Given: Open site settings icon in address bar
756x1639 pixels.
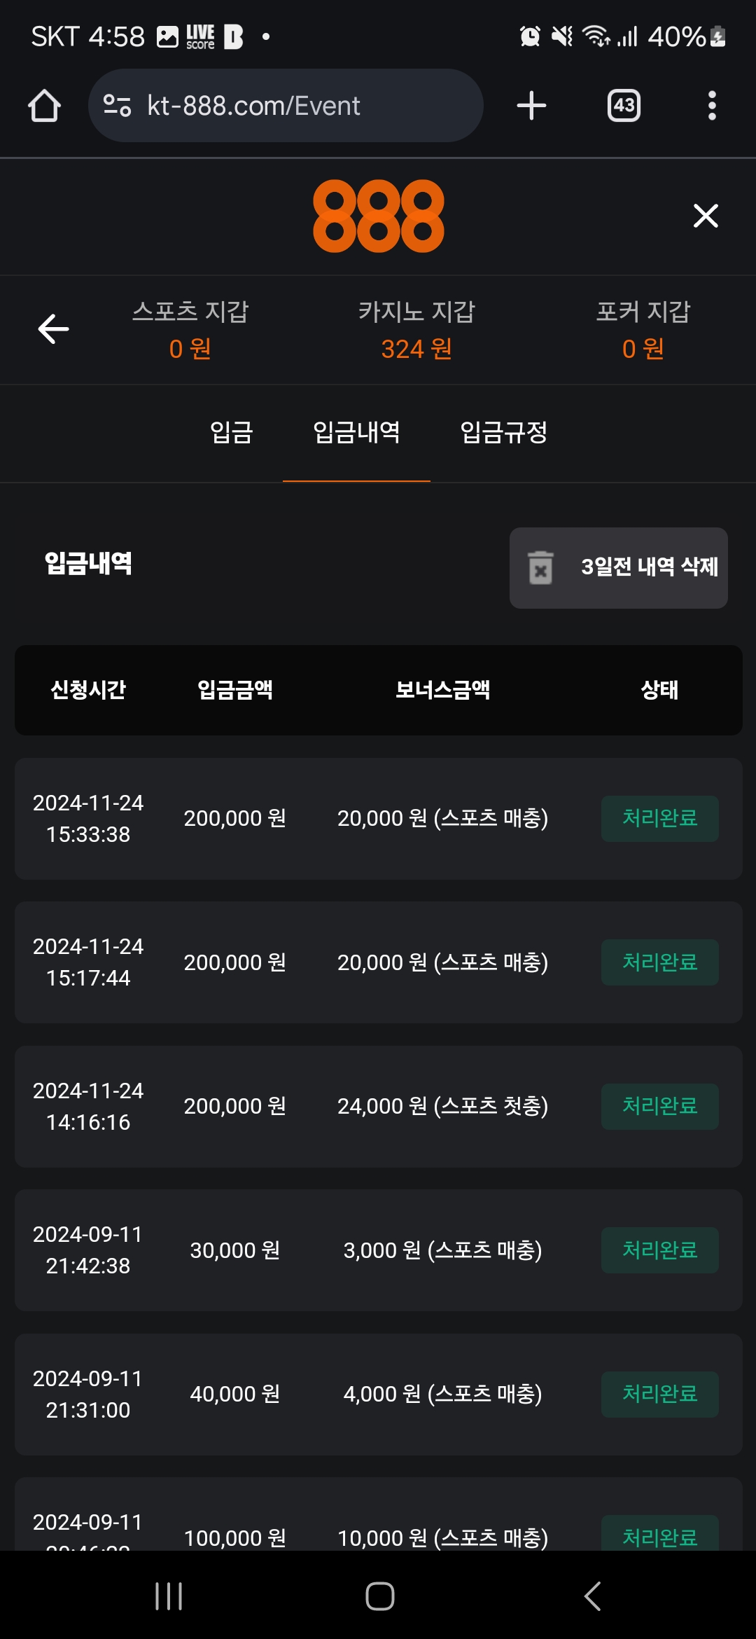Looking at the screenshot, I should (117, 106).
